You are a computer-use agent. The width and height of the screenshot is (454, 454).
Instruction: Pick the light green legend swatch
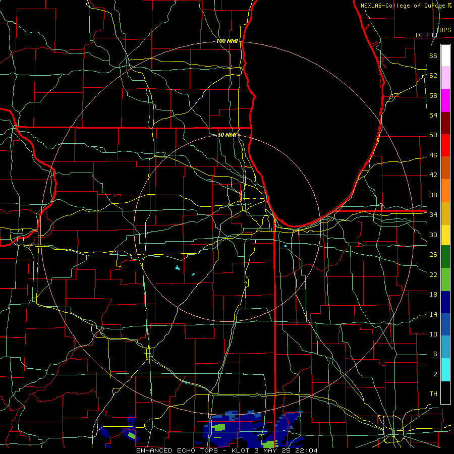445,279
